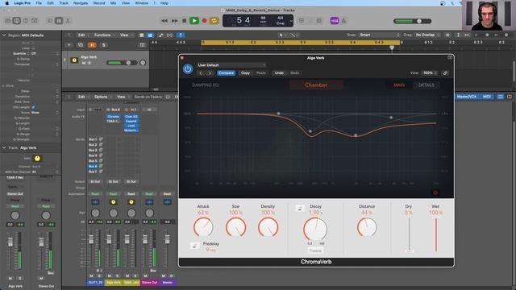Viewport: 516px width, 290px height.
Task: Click the master volume slider in control bar
Action: pyautogui.click(x=413, y=21)
